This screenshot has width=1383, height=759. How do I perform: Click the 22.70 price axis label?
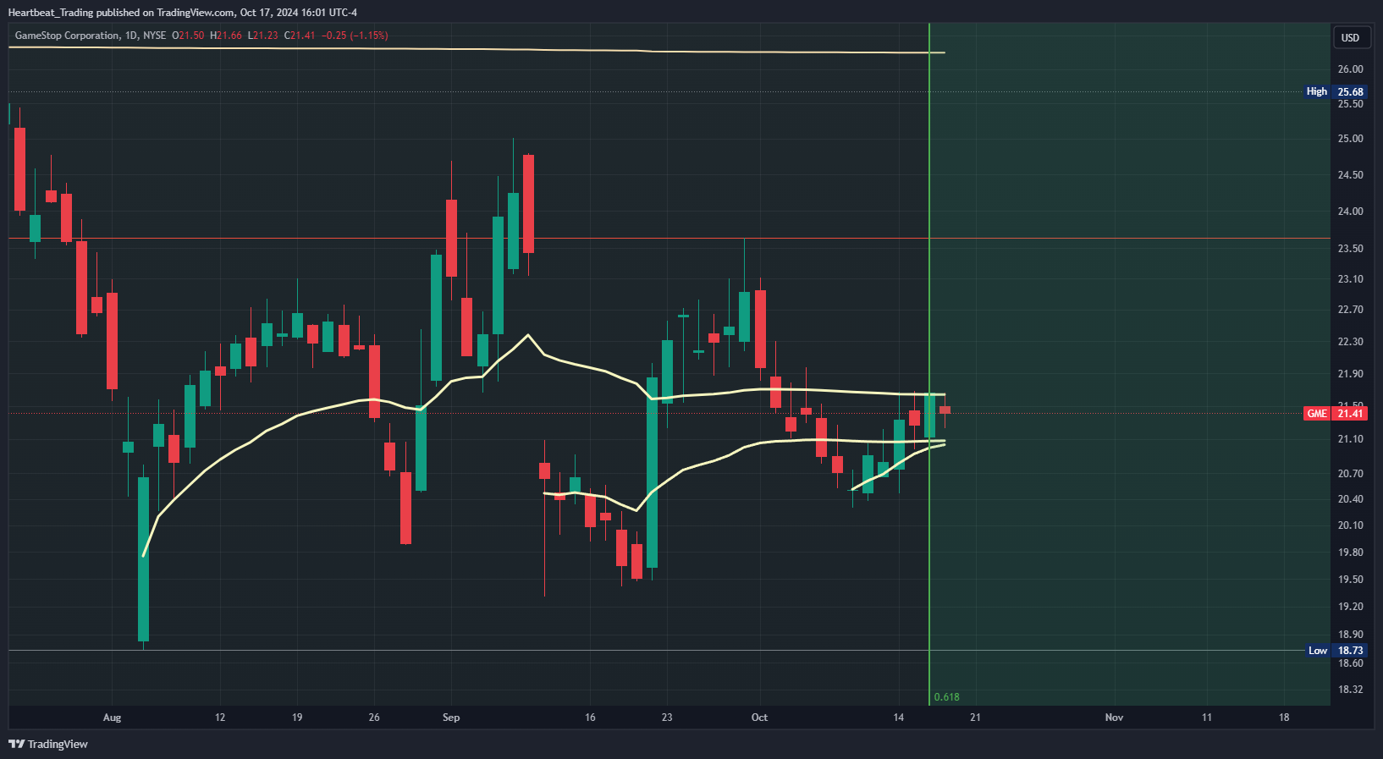[x=1351, y=310]
